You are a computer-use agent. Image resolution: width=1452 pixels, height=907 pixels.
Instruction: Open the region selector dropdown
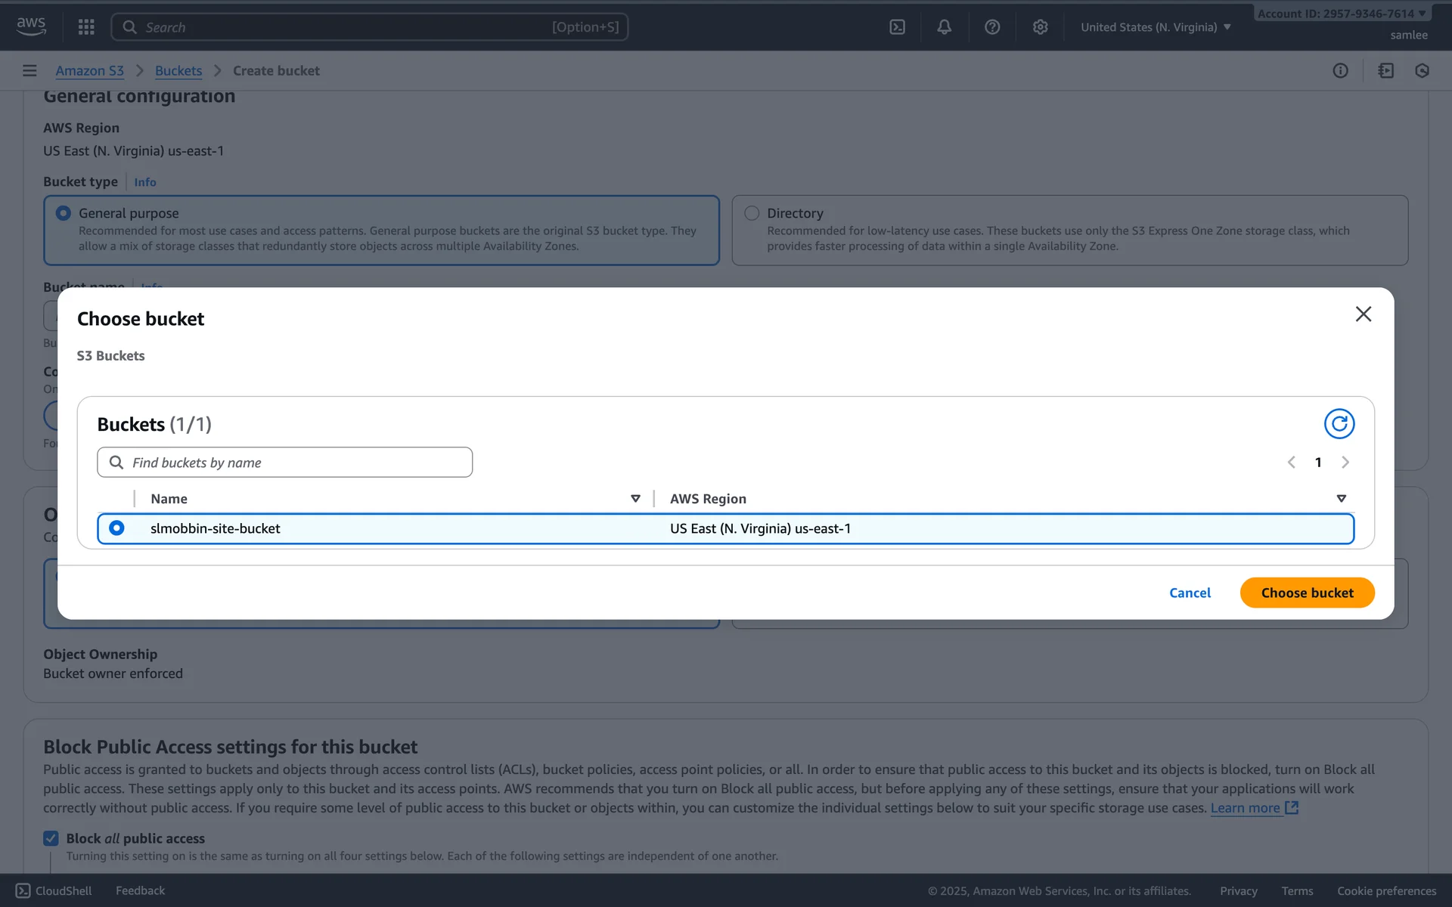[1155, 27]
